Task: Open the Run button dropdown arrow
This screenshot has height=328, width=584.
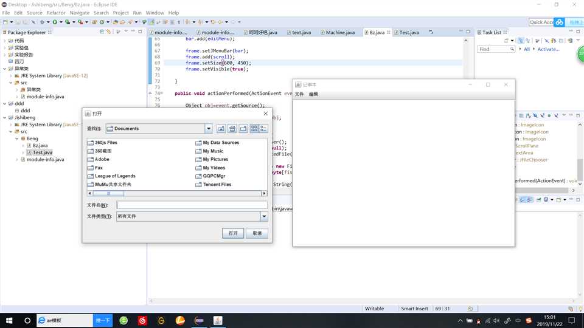Action: (x=61, y=22)
